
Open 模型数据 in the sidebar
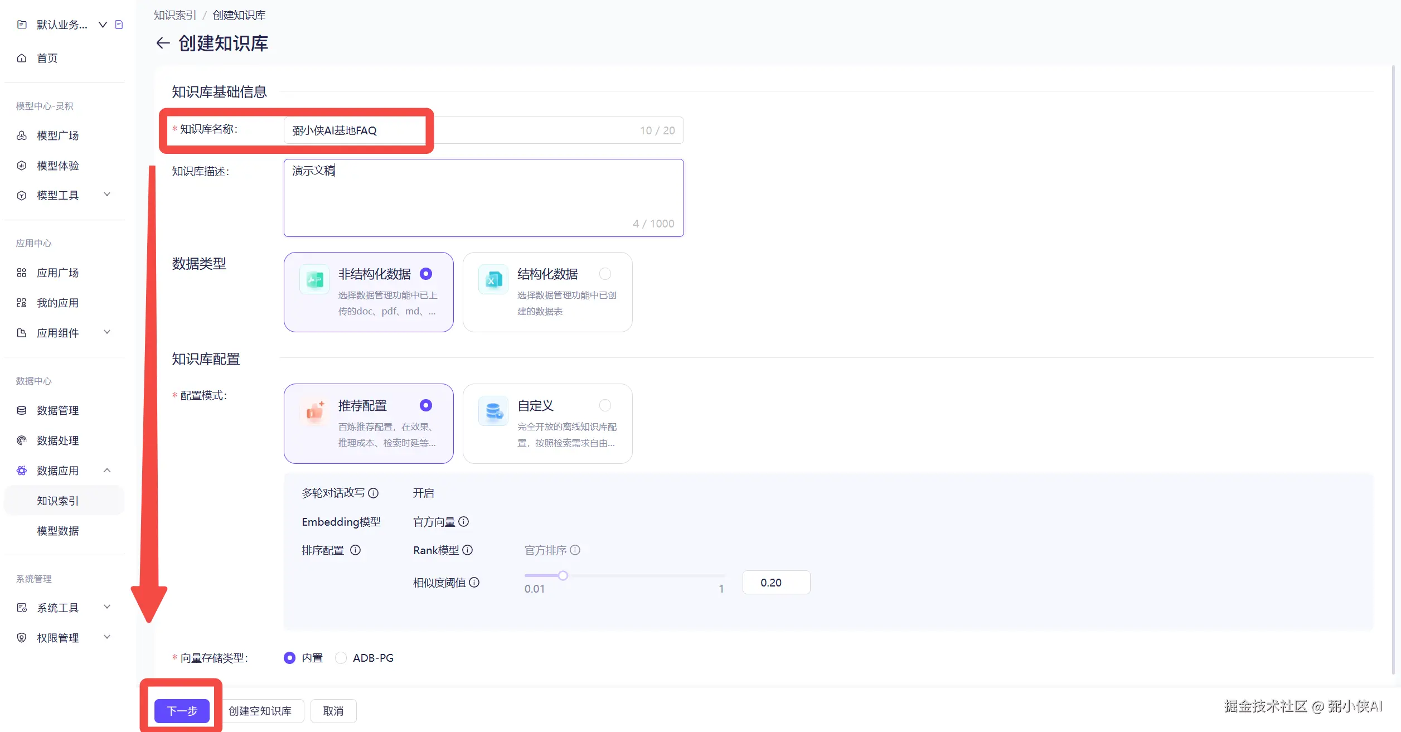[x=58, y=531]
